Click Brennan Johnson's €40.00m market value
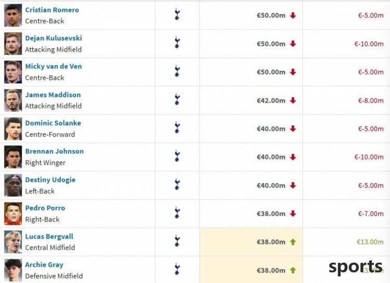390x283 pixels. tap(271, 157)
